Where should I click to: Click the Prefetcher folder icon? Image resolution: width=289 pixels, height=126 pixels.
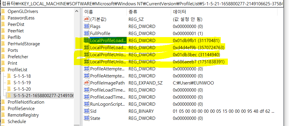(x=3, y=57)
